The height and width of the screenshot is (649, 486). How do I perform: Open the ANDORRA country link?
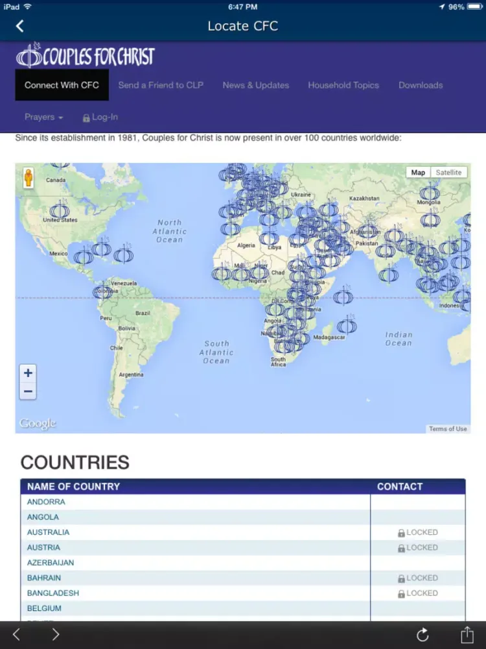46,502
